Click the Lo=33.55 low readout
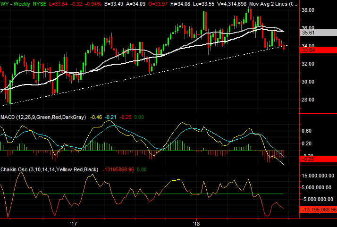This screenshot has height=227, width=337. pyautogui.click(x=203, y=4)
